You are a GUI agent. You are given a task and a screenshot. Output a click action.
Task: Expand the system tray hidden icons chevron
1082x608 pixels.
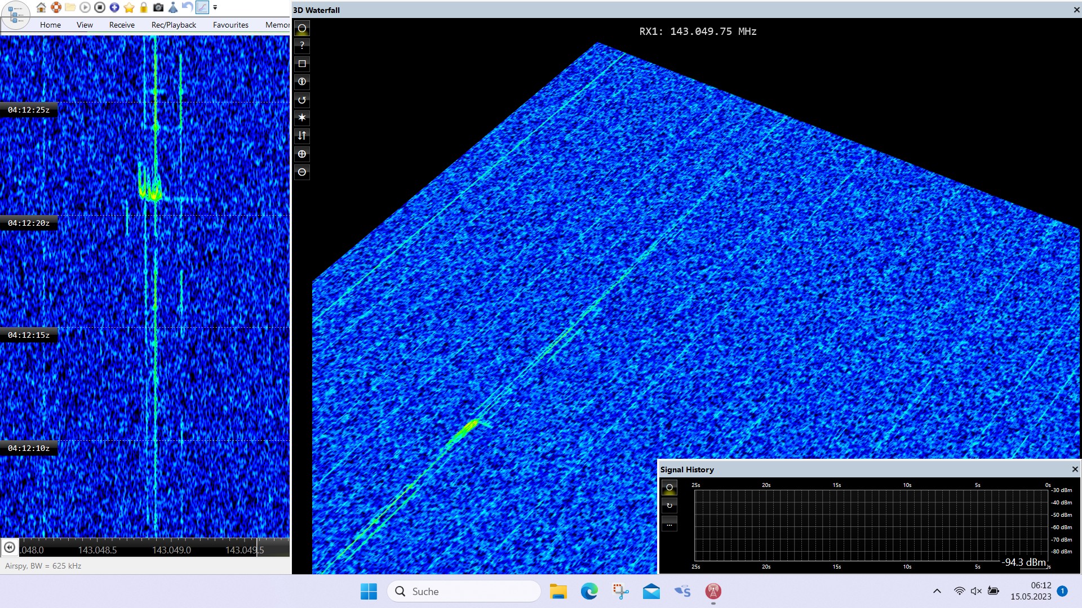(x=937, y=591)
